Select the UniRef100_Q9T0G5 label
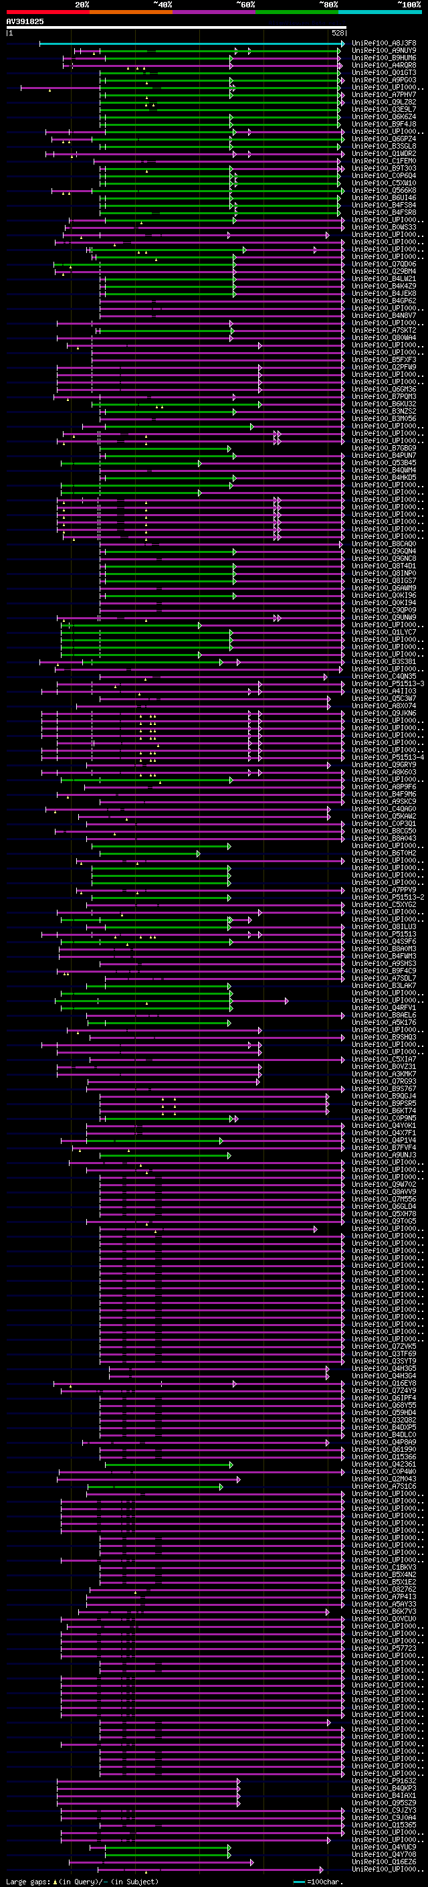The image size is (428, 1887). (x=384, y=1221)
